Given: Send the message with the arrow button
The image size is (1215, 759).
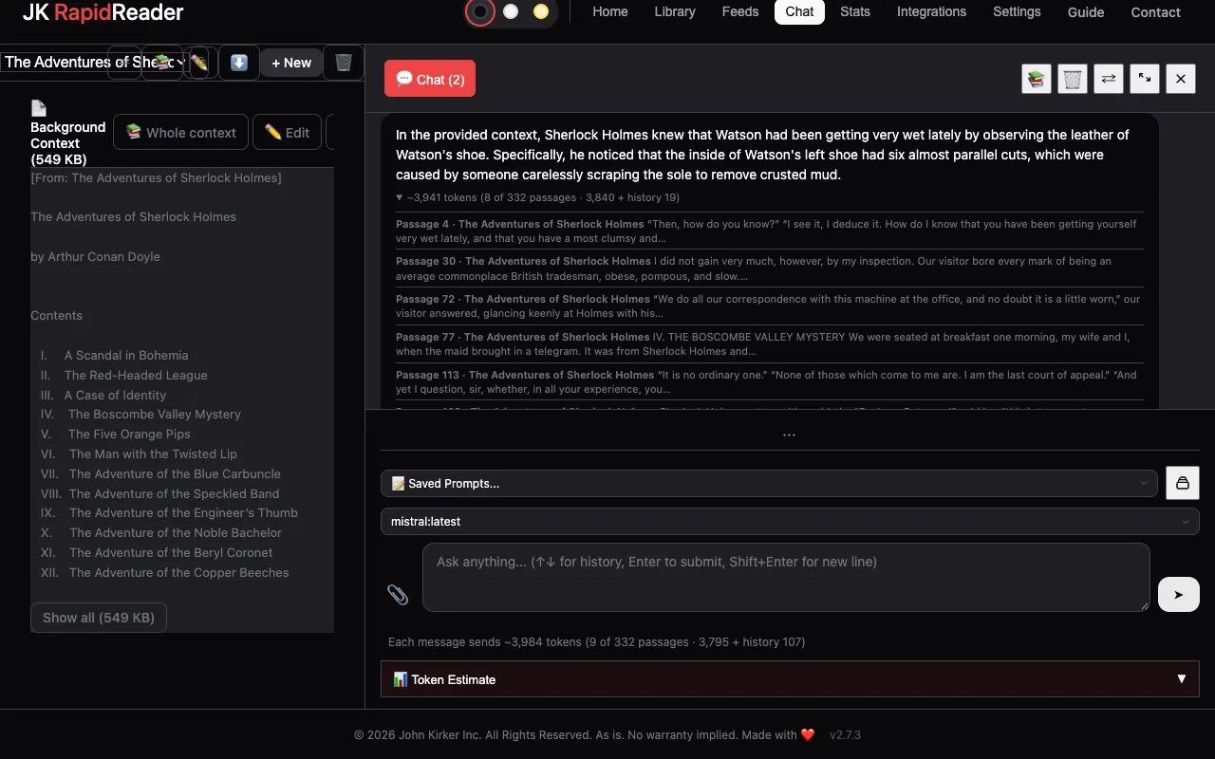Looking at the screenshot, I should [1179, 595].
